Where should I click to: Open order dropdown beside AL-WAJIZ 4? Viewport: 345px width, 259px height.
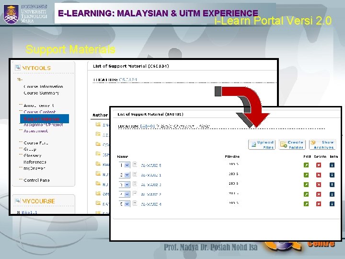(x=124, y=204)
